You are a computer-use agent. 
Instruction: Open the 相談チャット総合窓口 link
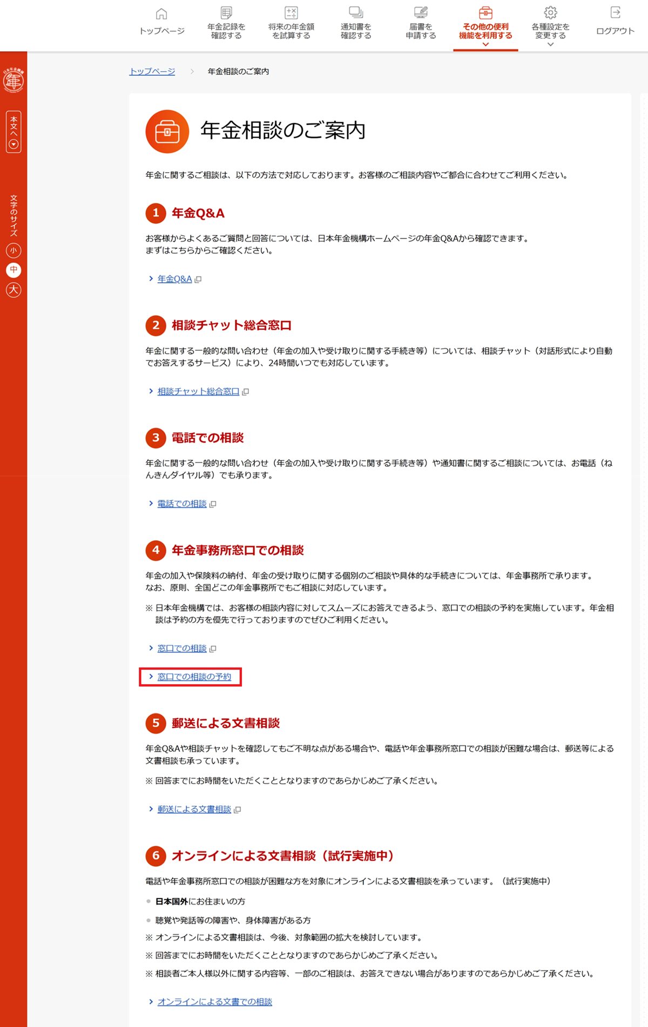[198, 391]
